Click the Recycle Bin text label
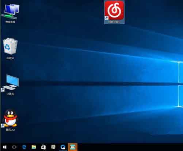 point(10,58)
